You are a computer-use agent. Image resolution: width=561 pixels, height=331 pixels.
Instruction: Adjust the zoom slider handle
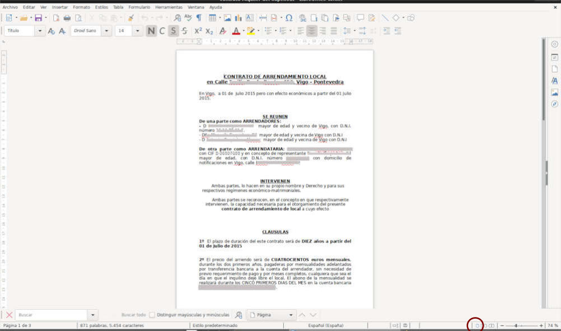click(x=516, y=325)
